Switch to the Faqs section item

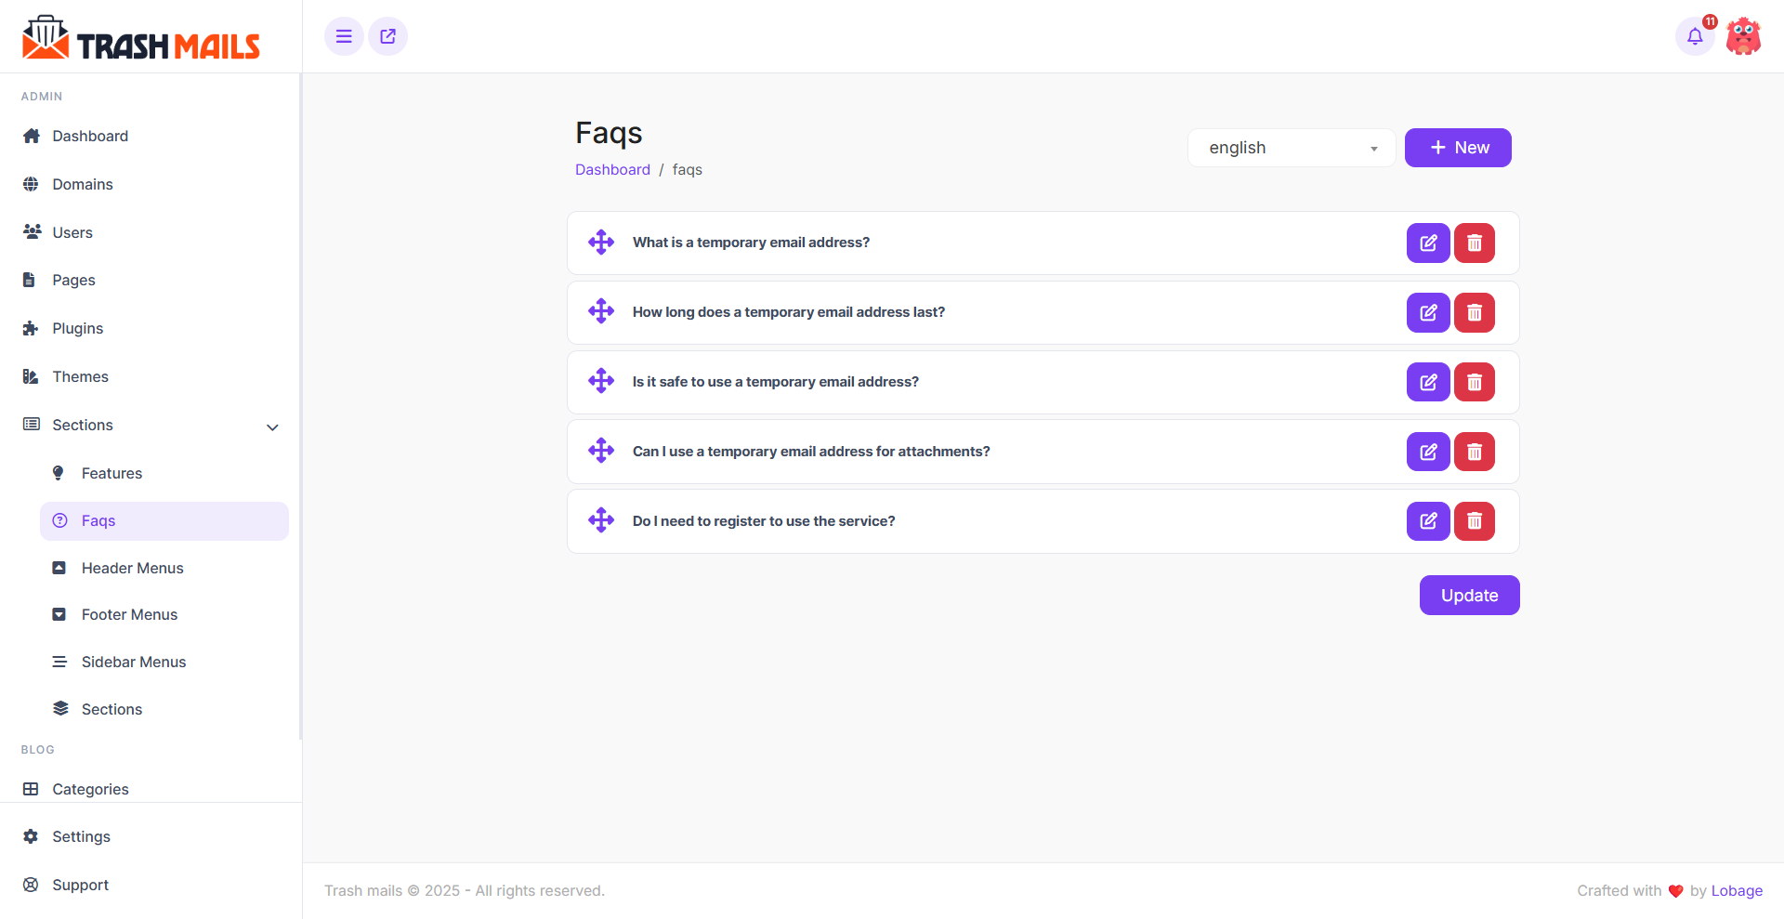point(98,520)
